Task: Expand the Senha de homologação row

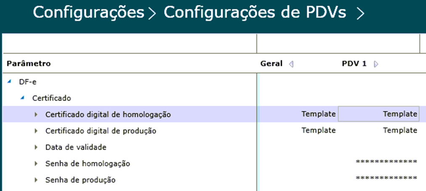Action: point(36,164)
